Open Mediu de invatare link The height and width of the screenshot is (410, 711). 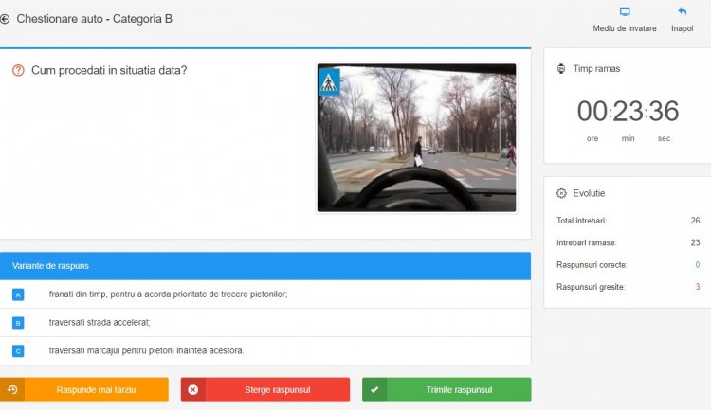(625, 28)
